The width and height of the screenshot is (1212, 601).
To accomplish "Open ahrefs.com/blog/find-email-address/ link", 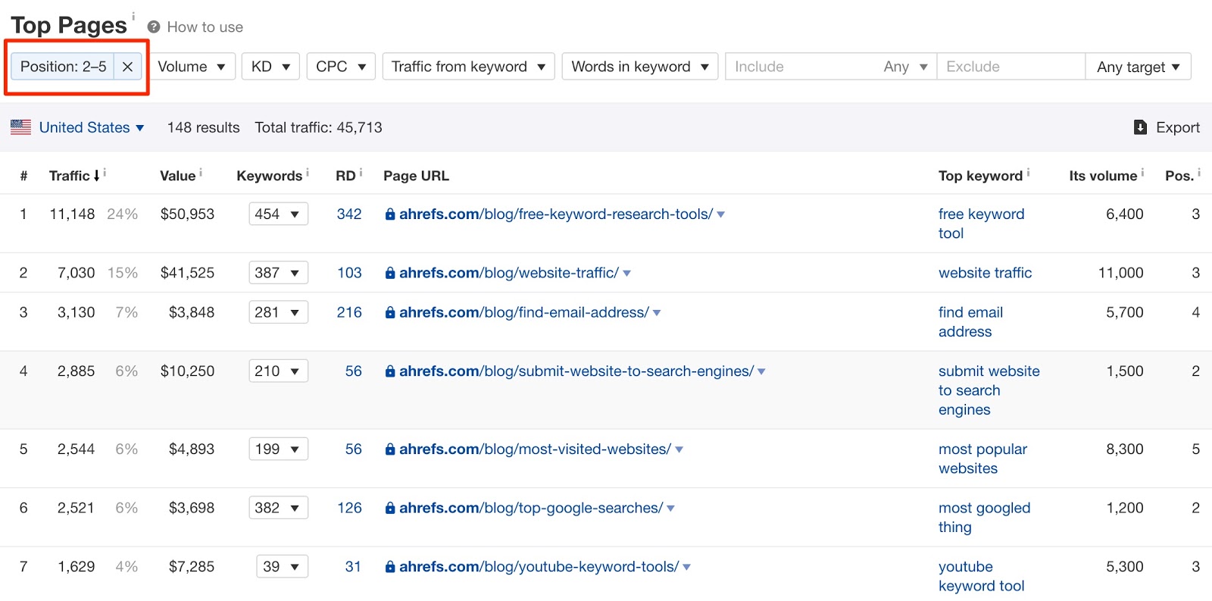I will (x=524, y=312).
